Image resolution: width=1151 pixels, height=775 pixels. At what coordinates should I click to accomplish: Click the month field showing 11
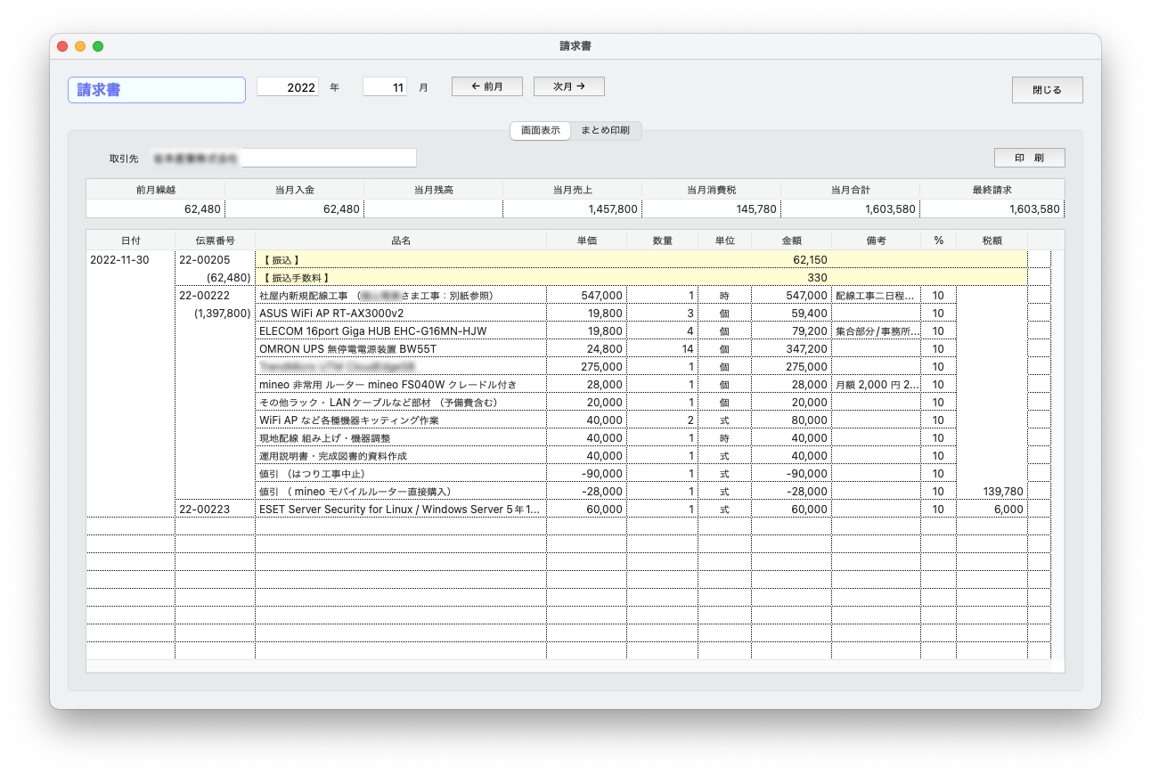tap(384, 86)
